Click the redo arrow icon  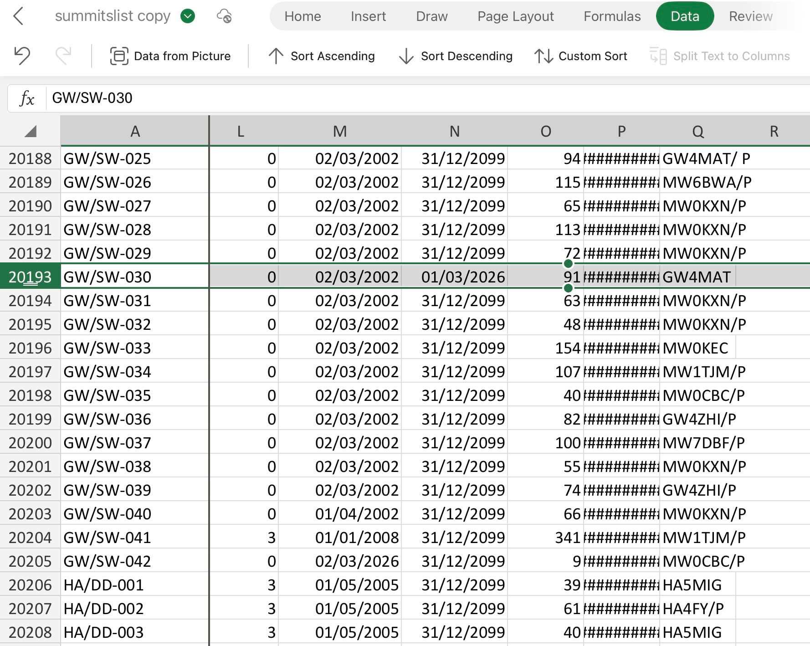[x=63, y=56]
